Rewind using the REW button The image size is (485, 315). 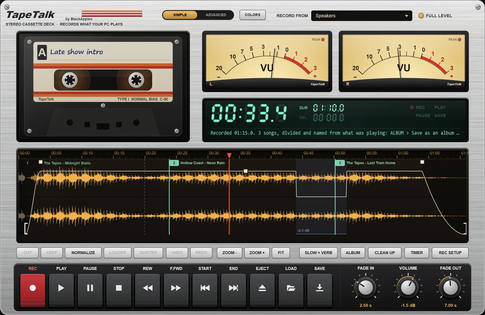point(148,290)
